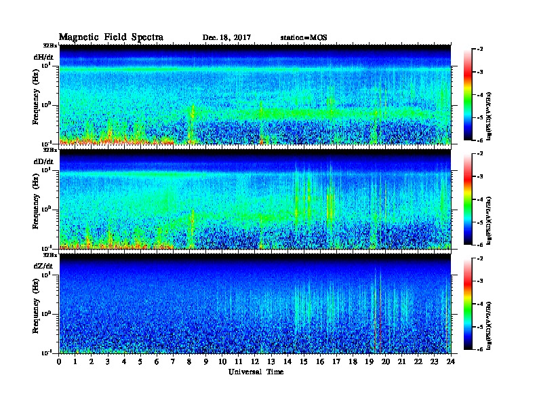Click the "station=MOS" label
The width and height of the screenshot is (537, 415).
[304, 38]
